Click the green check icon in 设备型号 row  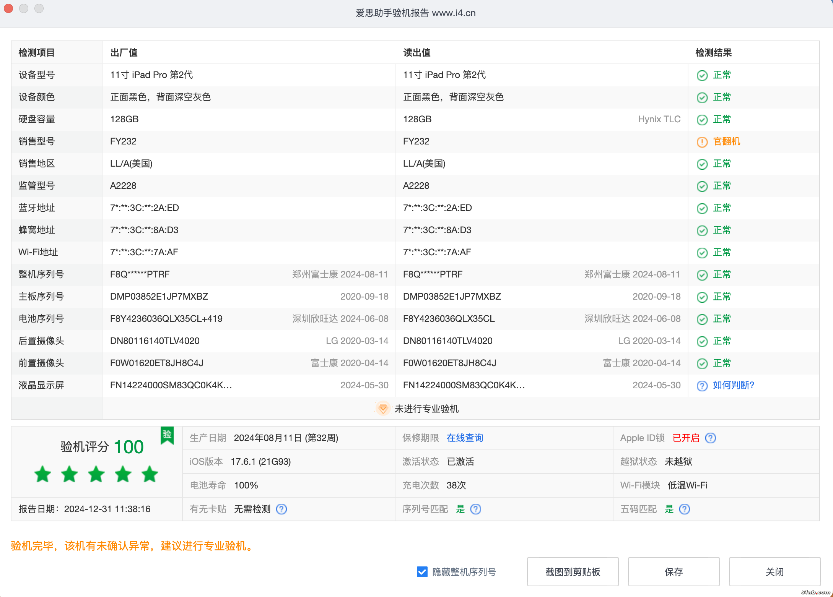click(x=702, y=75)
